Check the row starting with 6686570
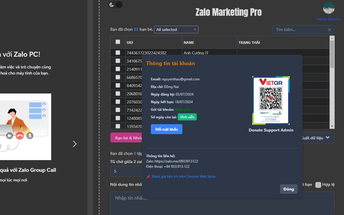This screenshot has height=215, width=344. (x=118, y=77)
